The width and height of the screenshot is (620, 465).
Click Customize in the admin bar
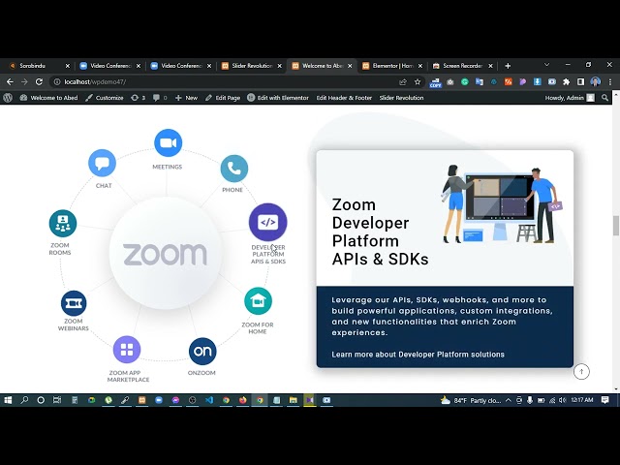click(x=105, y=98)
